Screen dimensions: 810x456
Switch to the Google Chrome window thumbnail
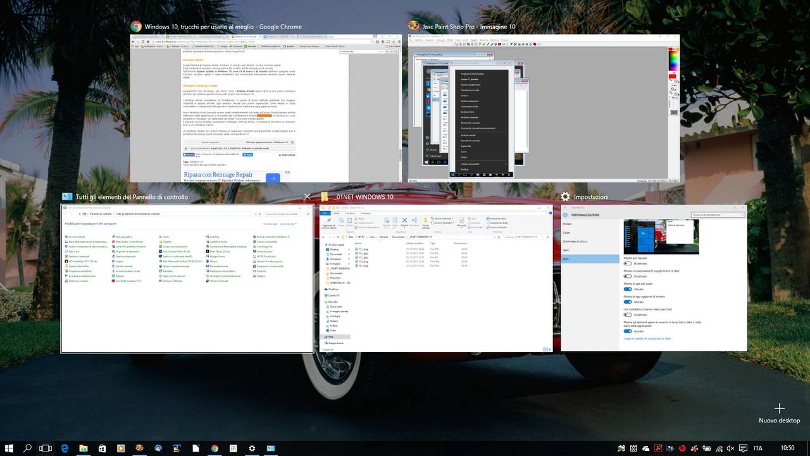point(266,108)
